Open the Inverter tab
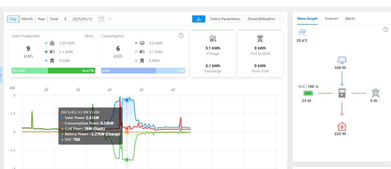The image size is (391, 169). click(331, 19)
